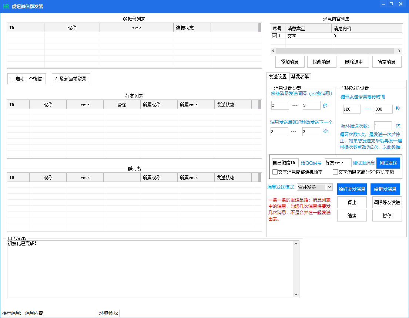409x318 pixels.
Task: Click send delay maximum seconds field
Action: coord(311,131)
